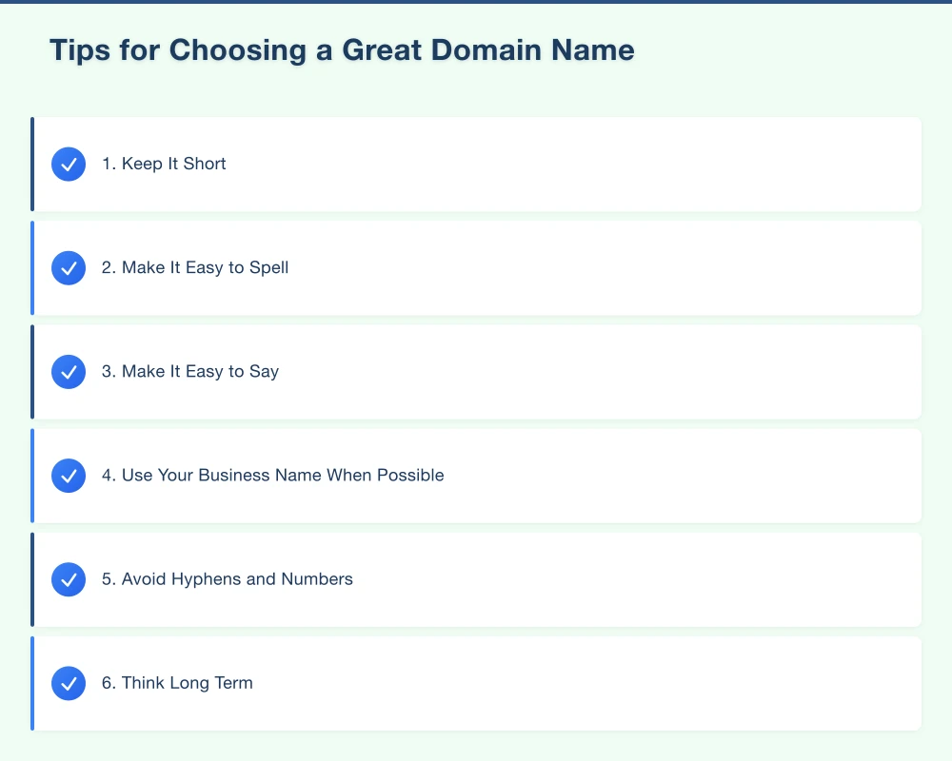Click the dark accent bar on "Keep It Short" card

(33, 164)
